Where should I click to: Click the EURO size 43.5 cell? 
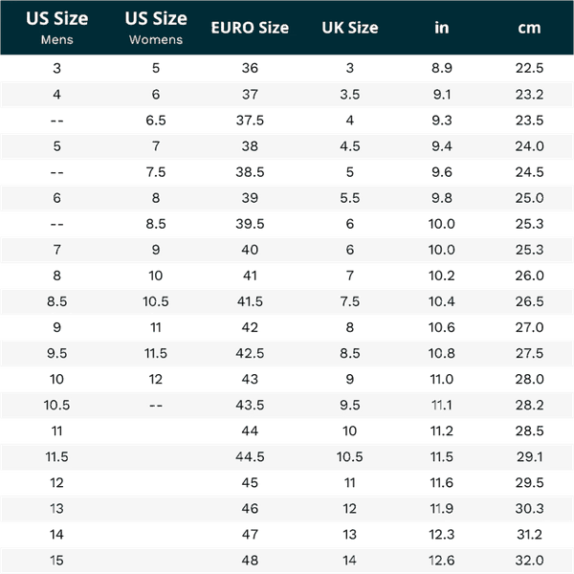250,405
